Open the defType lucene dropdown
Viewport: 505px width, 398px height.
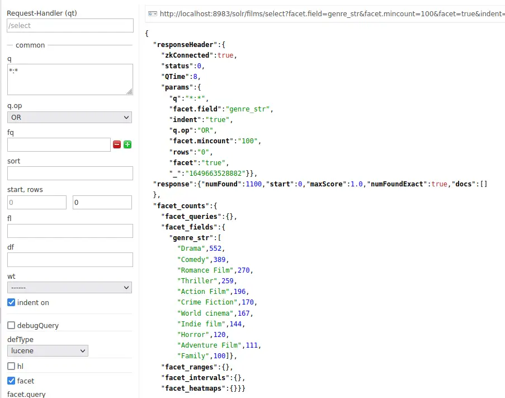[x=48, y=350]
